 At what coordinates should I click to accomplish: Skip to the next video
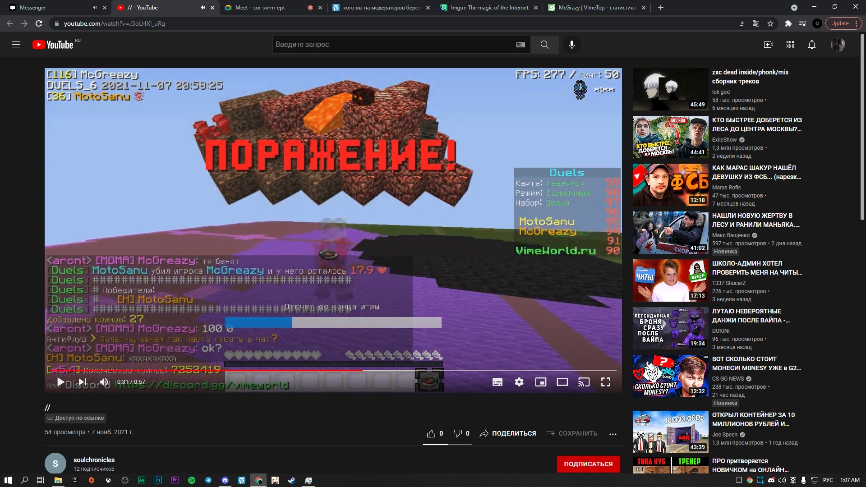83,382
